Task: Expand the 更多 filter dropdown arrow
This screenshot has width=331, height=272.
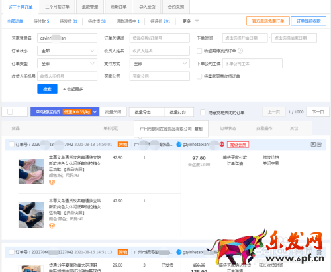Action: click(197, 21)
